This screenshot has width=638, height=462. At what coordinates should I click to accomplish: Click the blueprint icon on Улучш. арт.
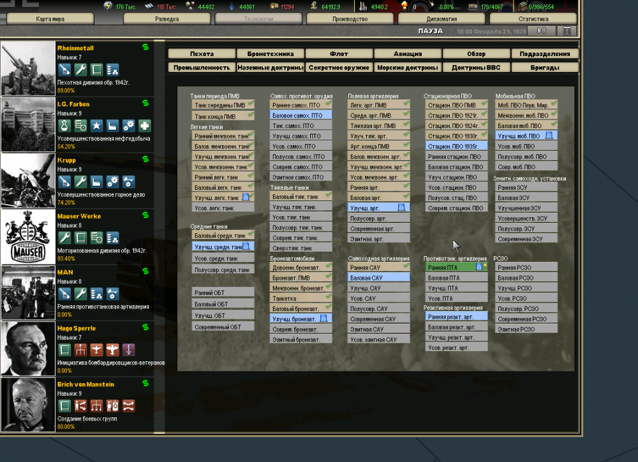[401, 208]
